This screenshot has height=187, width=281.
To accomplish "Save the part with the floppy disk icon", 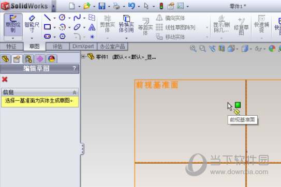I will [x=102, y=6].
